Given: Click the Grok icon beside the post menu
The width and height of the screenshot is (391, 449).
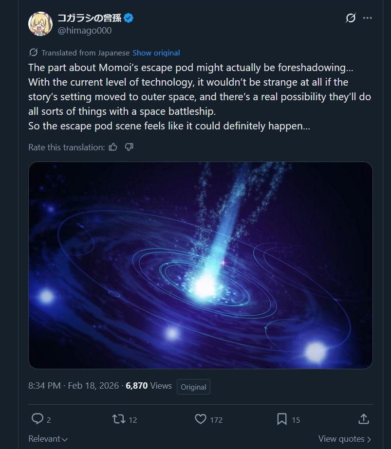Looking at the screenshot, I should pos(350,18).
